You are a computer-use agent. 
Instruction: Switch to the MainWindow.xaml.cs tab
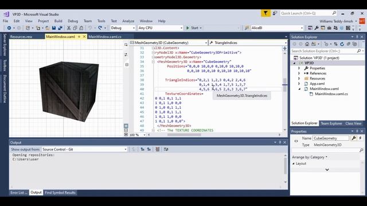coord(105,37)
